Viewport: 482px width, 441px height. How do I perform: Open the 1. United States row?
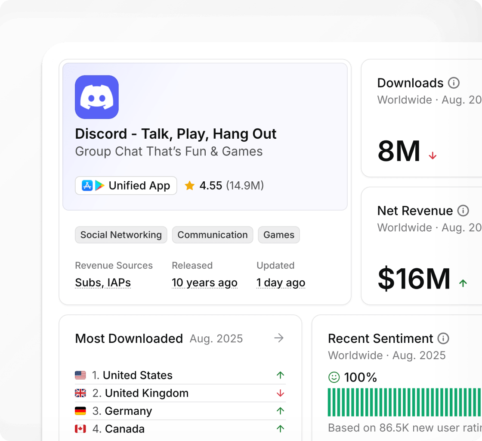pos(180,375)
